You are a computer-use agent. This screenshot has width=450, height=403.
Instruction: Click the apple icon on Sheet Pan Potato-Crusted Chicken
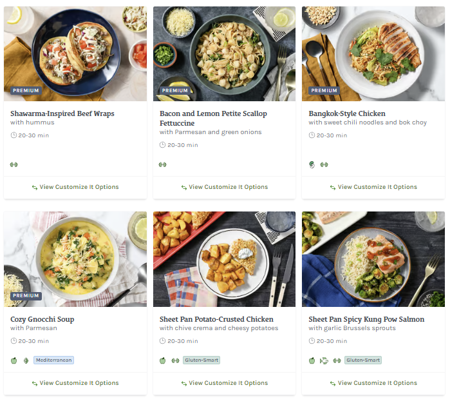(x=163, y=360)
